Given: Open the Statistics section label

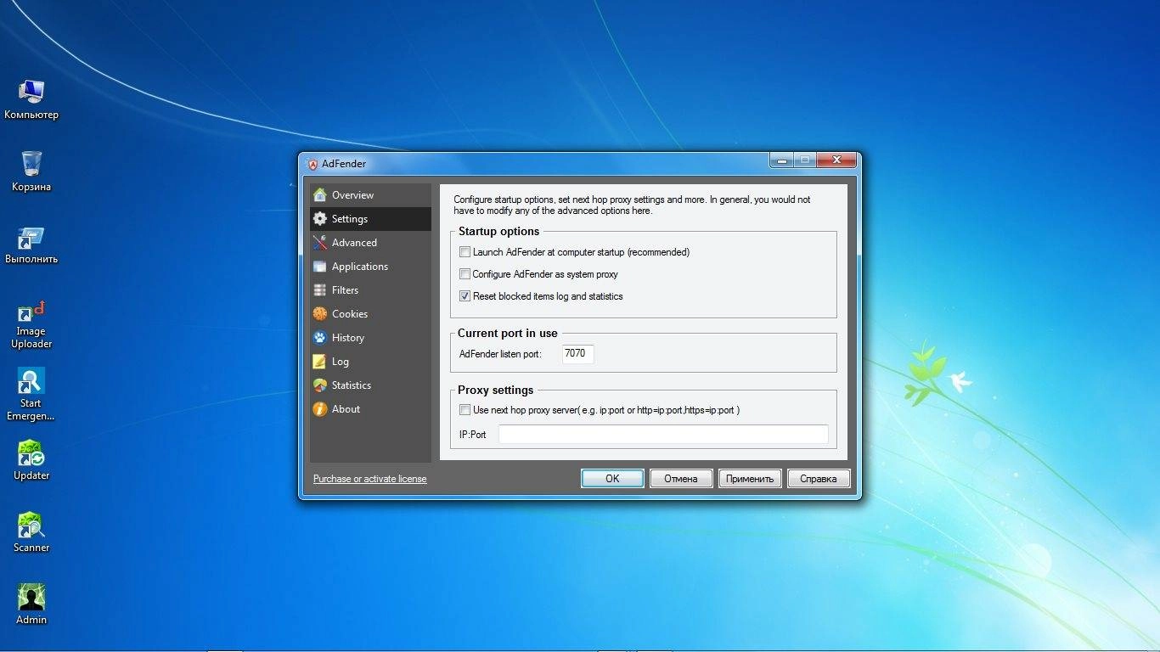Looking at the screenshot, I should tap(352, 385).
